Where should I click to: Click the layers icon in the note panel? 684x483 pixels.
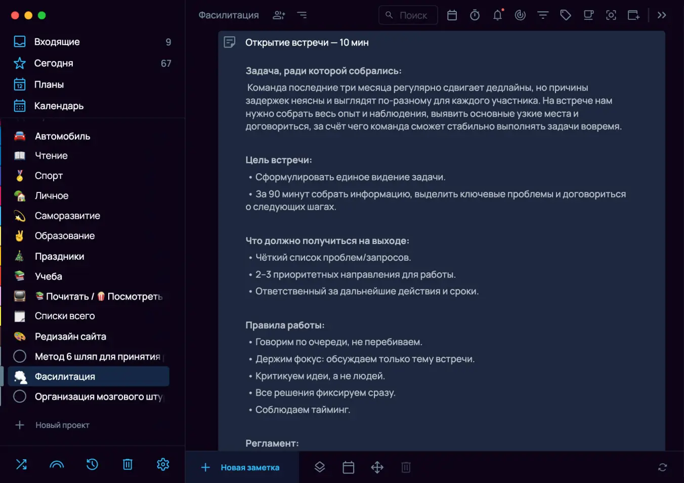click(x=320, y=467)
